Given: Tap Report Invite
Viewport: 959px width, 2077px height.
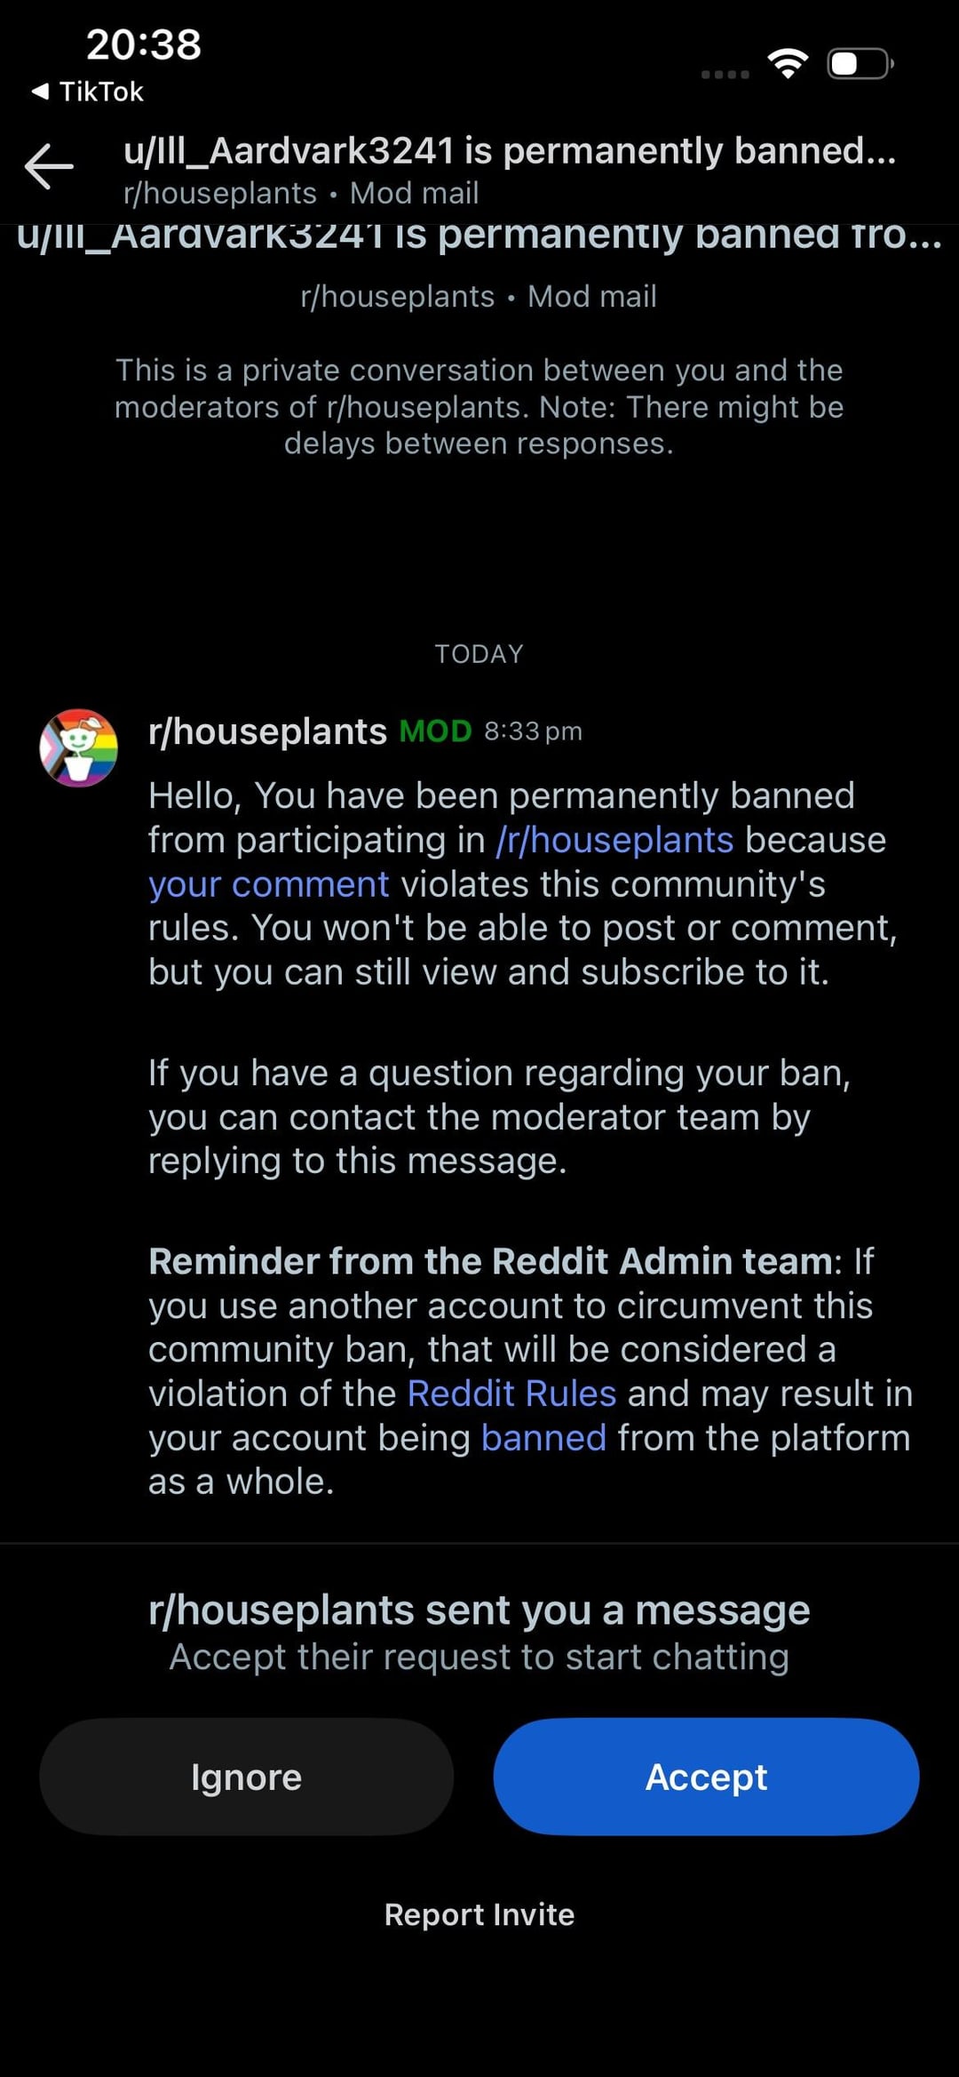Looking at the screenshot, I should pyautogui.click(x=479, y=1913).
